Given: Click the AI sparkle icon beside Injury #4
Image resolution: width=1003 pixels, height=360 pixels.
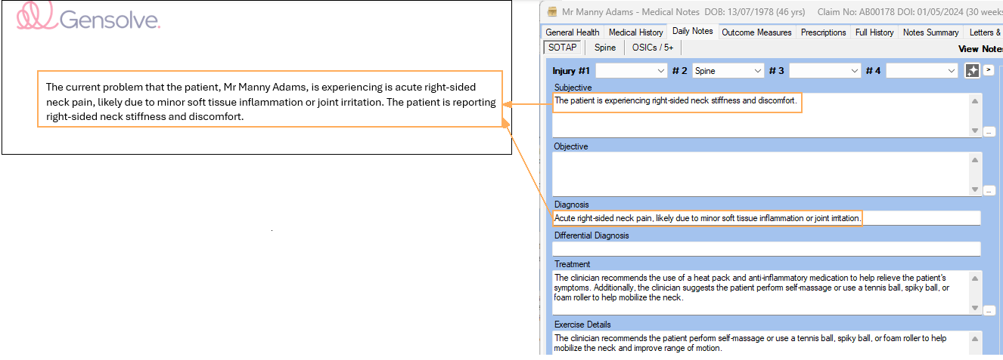Looking at the screenshot, I should [x=973, y=70].
